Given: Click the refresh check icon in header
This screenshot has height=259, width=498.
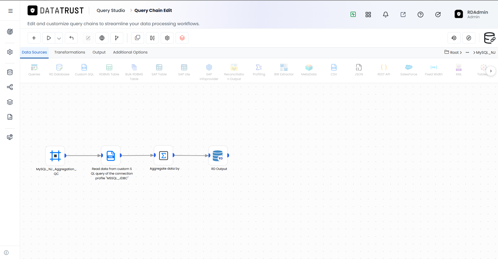Looking at the screenshot, I should [438, 15].
